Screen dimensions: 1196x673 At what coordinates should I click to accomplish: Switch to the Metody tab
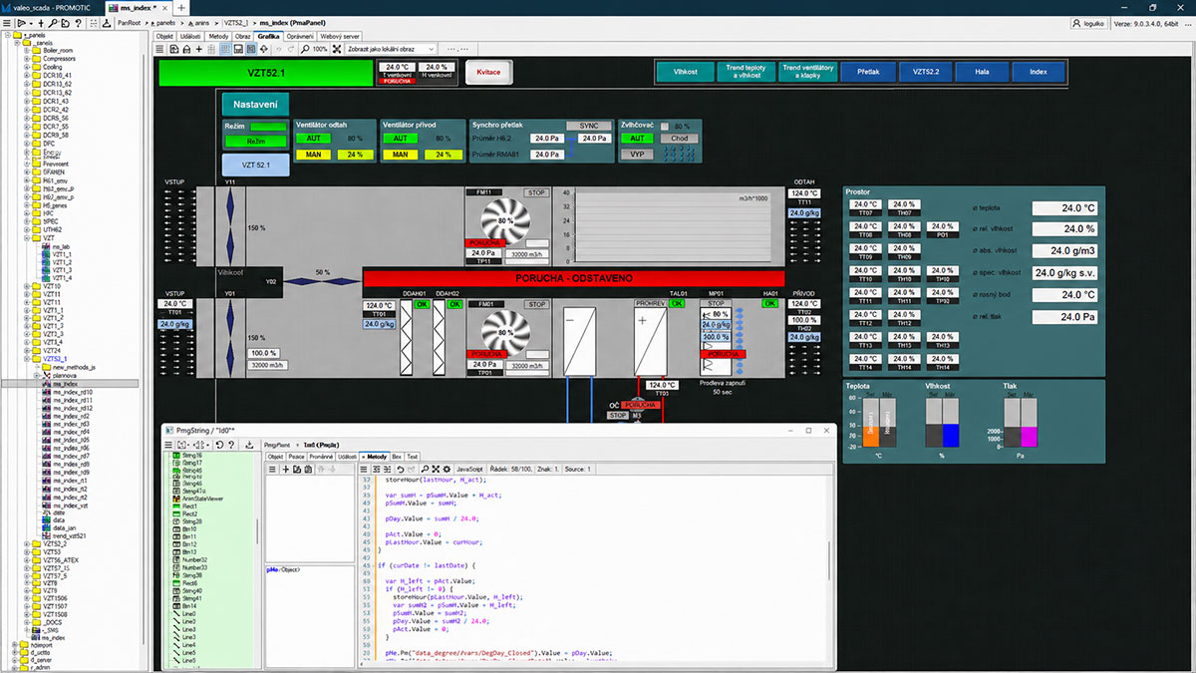(218, 36)
